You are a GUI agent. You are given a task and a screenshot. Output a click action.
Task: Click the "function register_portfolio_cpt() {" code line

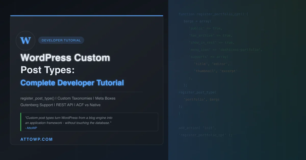pyautogui.click(x=213, y=14)
